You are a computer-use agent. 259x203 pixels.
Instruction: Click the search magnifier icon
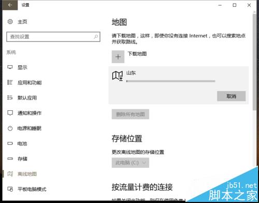click(x=96, y=37)
